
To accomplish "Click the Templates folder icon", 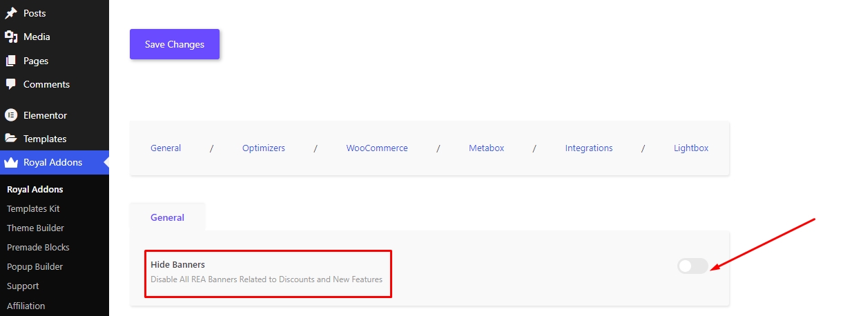I will pyautogui.click(x=10, y=139).
